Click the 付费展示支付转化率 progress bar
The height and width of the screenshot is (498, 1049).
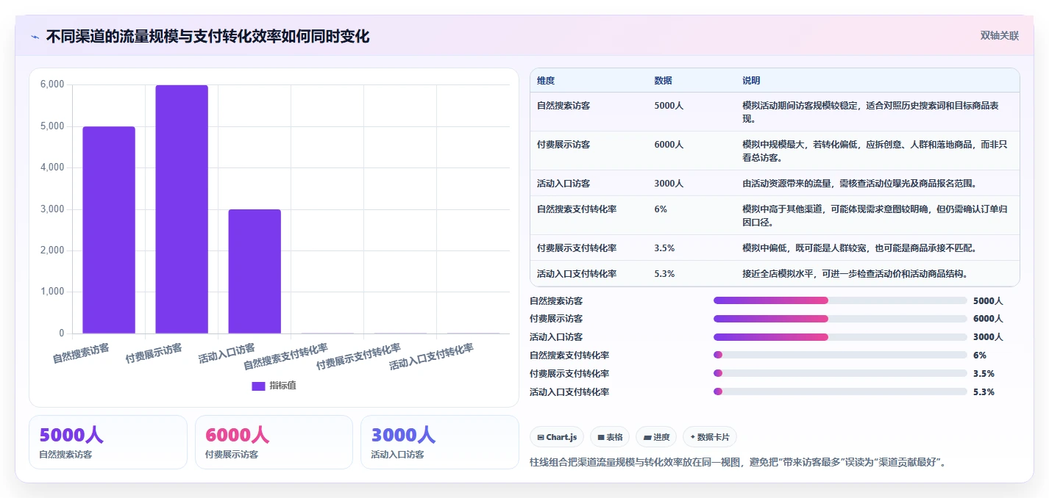click(840, 373)
